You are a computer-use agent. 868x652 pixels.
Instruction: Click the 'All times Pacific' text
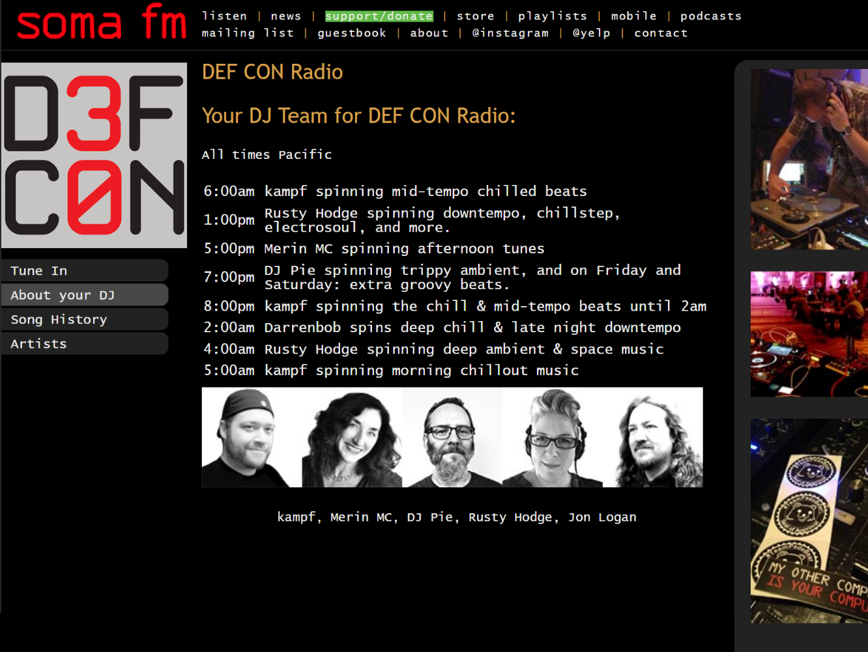click(x=267, y=154)
